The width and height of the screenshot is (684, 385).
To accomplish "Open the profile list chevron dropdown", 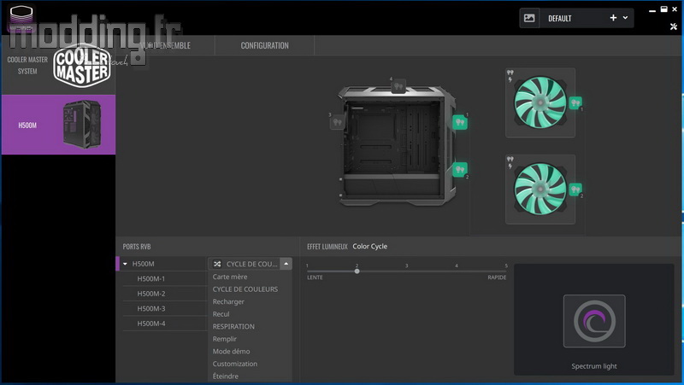I will (625, 18).
